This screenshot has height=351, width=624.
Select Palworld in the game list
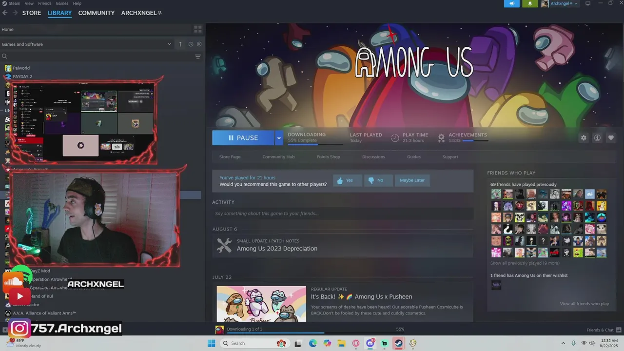(21, 68)
